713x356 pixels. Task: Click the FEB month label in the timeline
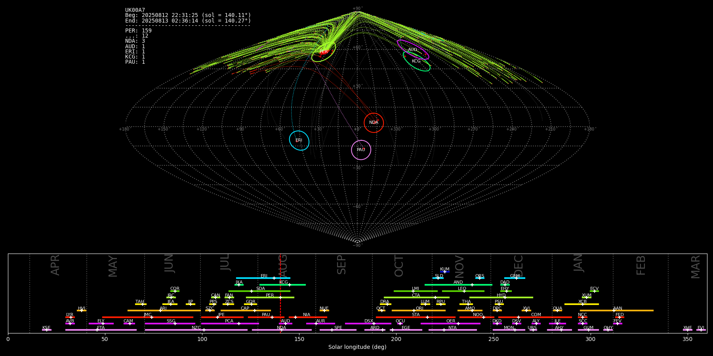tap(641, 265)
